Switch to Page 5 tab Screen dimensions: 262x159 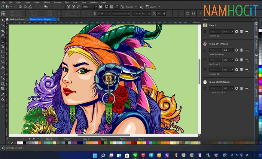(x=122, y=139)
